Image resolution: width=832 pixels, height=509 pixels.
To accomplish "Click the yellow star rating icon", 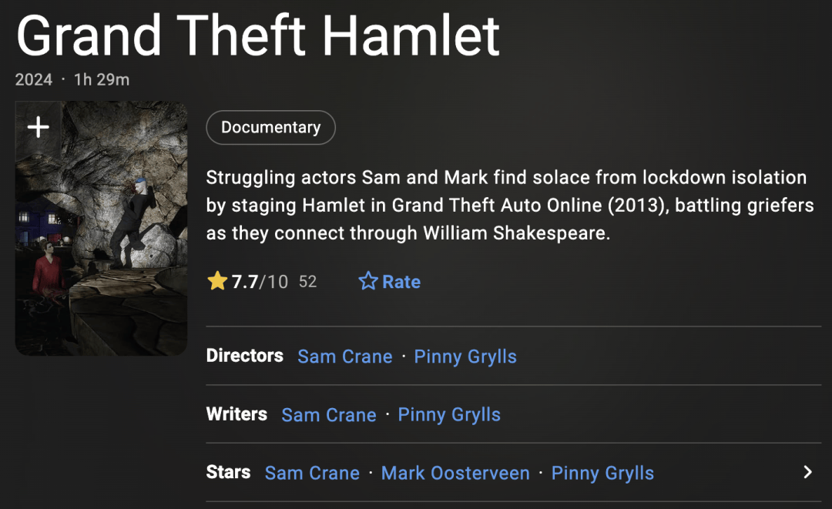I will point(217,282).
